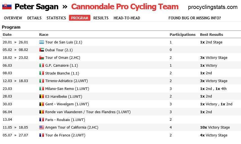Image resolution: width=241 pixels, height=144 pixels.
Task: Click the Belgium flag beside E3 Harelbeke
Action: (42, 96)
